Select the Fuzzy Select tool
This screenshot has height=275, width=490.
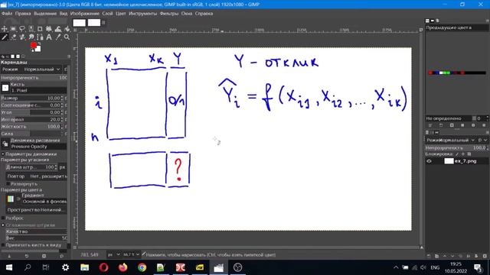tap(31, 29)
